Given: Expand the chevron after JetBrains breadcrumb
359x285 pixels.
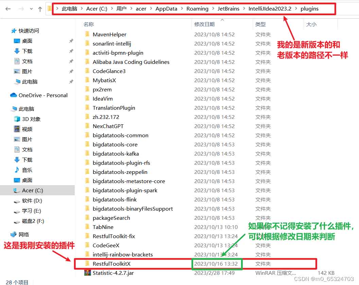Looking at the screenshot, I should point(244,9).
